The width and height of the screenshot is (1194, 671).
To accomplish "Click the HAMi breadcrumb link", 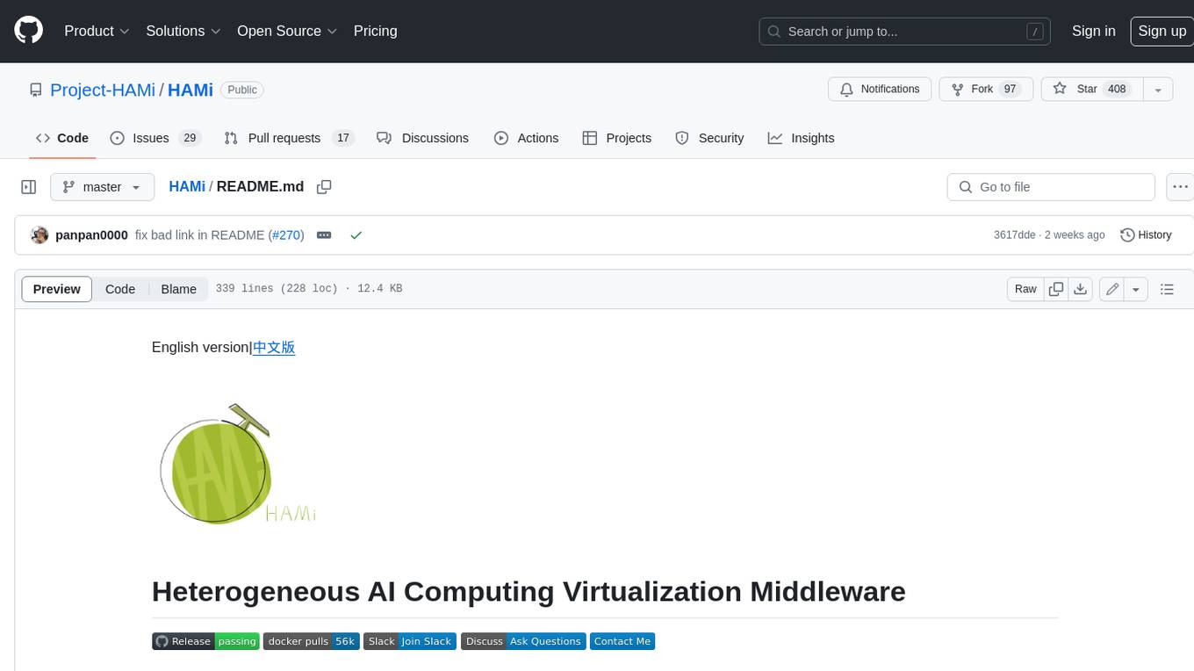I will pyautogui.click(x=187, y=187).
